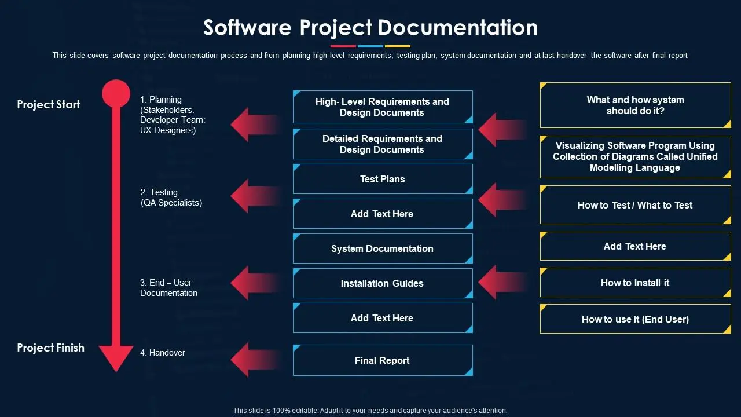
Task: Select the 'Final Report' box
Action: coord(383,360)
